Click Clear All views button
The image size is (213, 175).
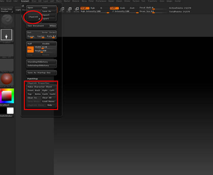49,98
